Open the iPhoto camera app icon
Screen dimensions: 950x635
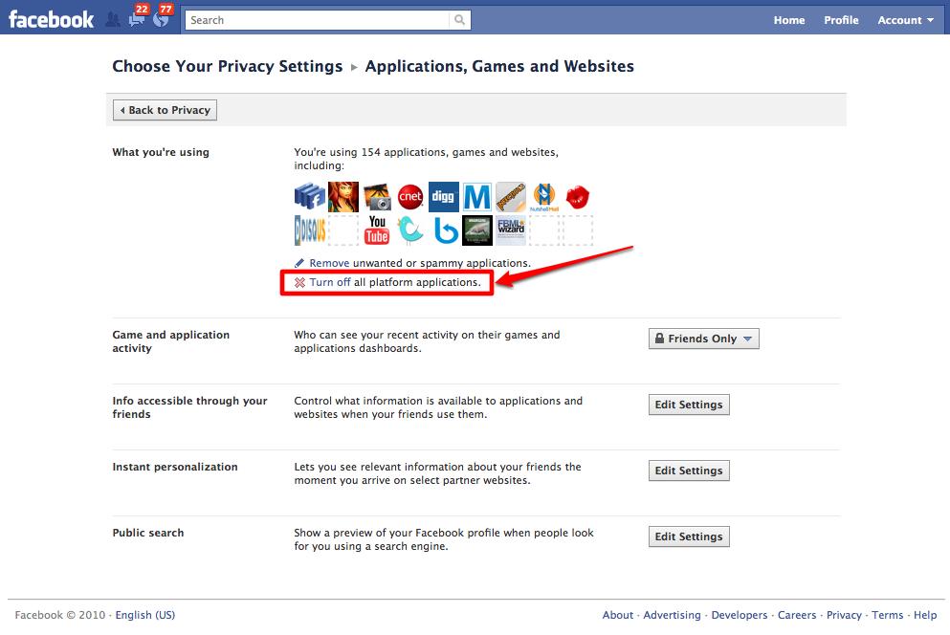377,197
